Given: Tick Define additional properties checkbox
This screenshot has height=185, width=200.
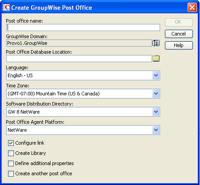Looking at the screenshot, I should point(11,163).
